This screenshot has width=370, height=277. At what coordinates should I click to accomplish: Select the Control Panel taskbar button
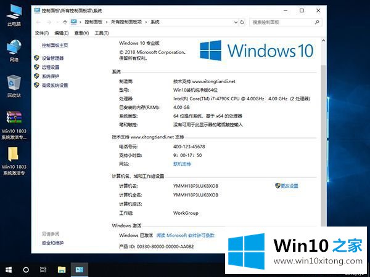coord(80,270)
